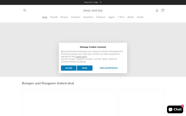Open the T-Shirts menu item
Screen dimensions: 186x116
(x=121, y=17)
